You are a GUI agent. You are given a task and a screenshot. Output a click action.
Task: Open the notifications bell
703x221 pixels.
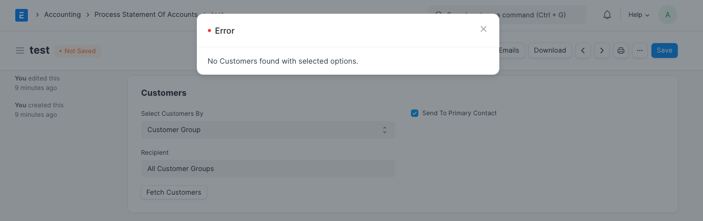point(607,15)
